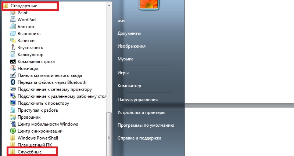Screen dimensions: 294x156
Task: Open Справка и поддержка
Action: (139, 138)
